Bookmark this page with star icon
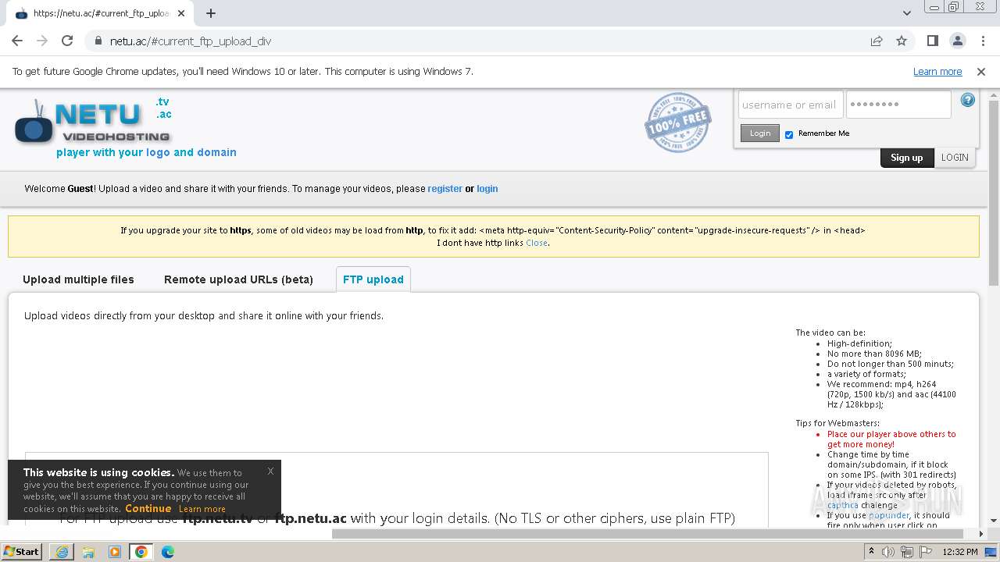Viewport: 1000px width, 562px height. point(902,41)
